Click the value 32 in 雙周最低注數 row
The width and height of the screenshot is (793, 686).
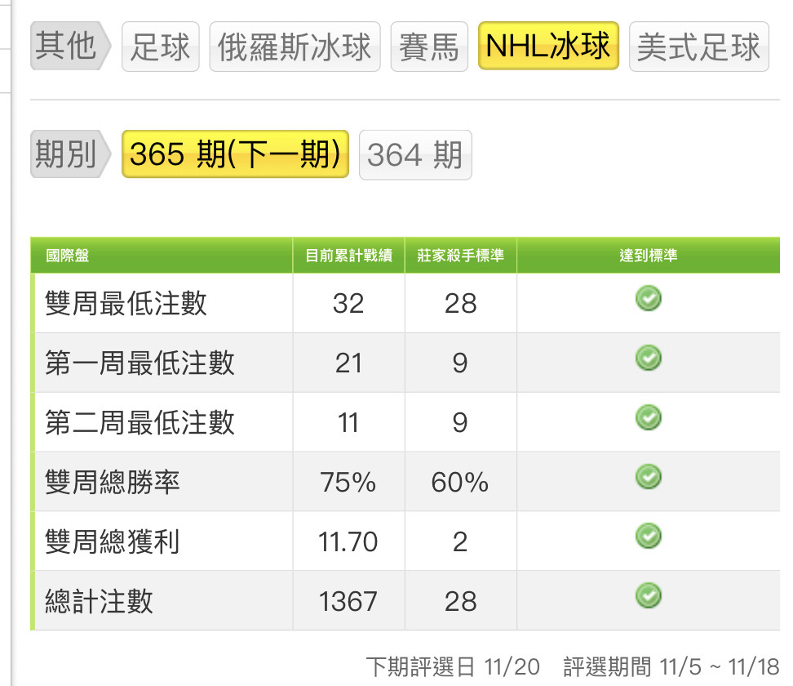click(x=348, y=304)
